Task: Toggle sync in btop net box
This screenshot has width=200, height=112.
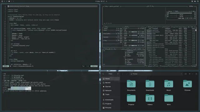Action: pyautogui.click(x=123, y=49)
